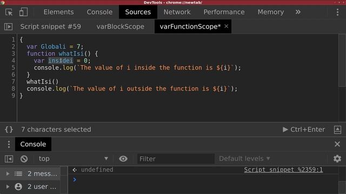This screenshot has width=346, height=194.
Task: Click the DevTools window title bar
Action: tap(173, 2)
